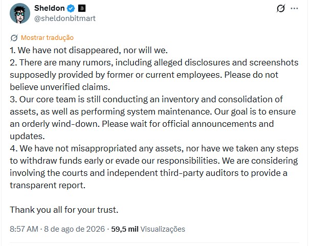Click the Mostrar tradução link
310x246 pixels.
(47, 37)
